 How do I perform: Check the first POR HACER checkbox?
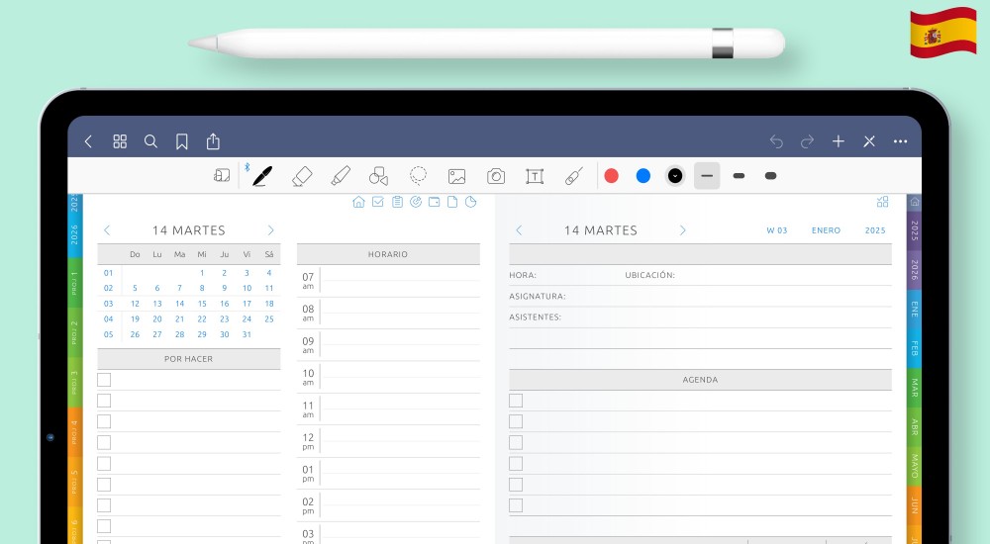coord(104,379)
